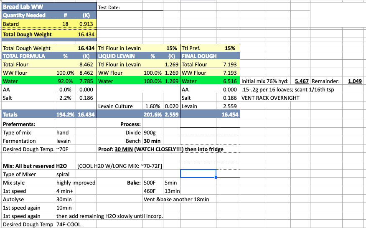366x228 pixels.
Task: Select the Final Dough water value 6.516
Action: [x=229, y=81]
